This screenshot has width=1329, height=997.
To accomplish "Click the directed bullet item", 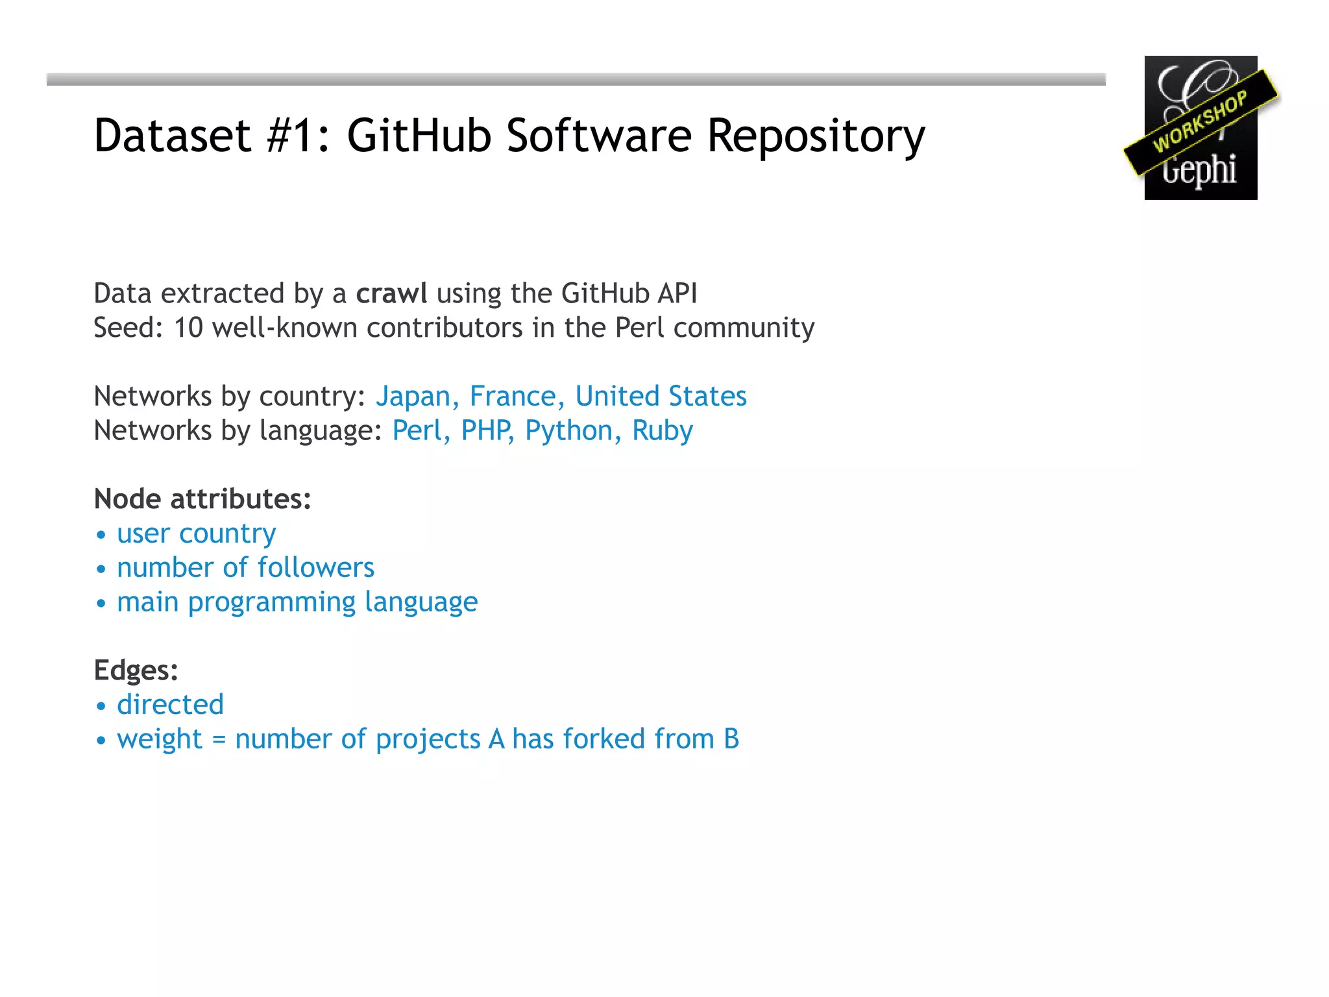I will [x=170, y=705].
